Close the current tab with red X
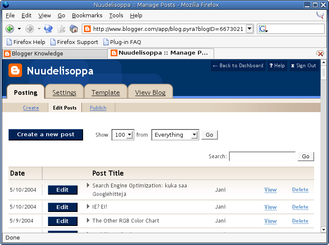 (320, 54)
